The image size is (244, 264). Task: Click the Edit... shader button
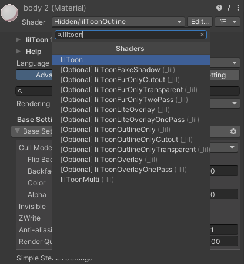(200, 22)
